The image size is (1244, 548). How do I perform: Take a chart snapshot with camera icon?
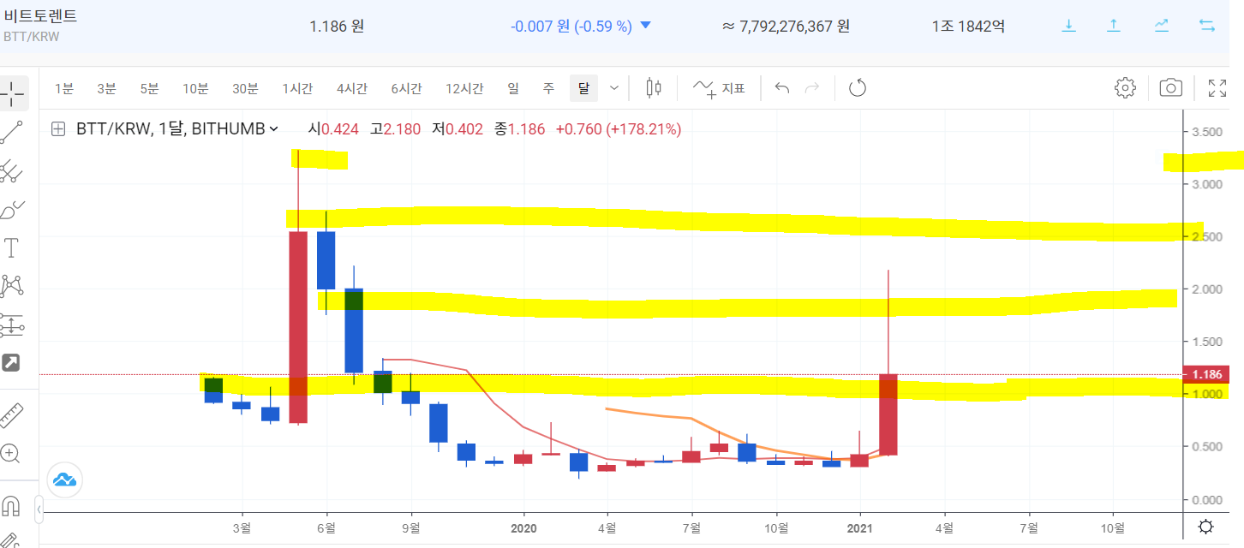(1171, 87)
